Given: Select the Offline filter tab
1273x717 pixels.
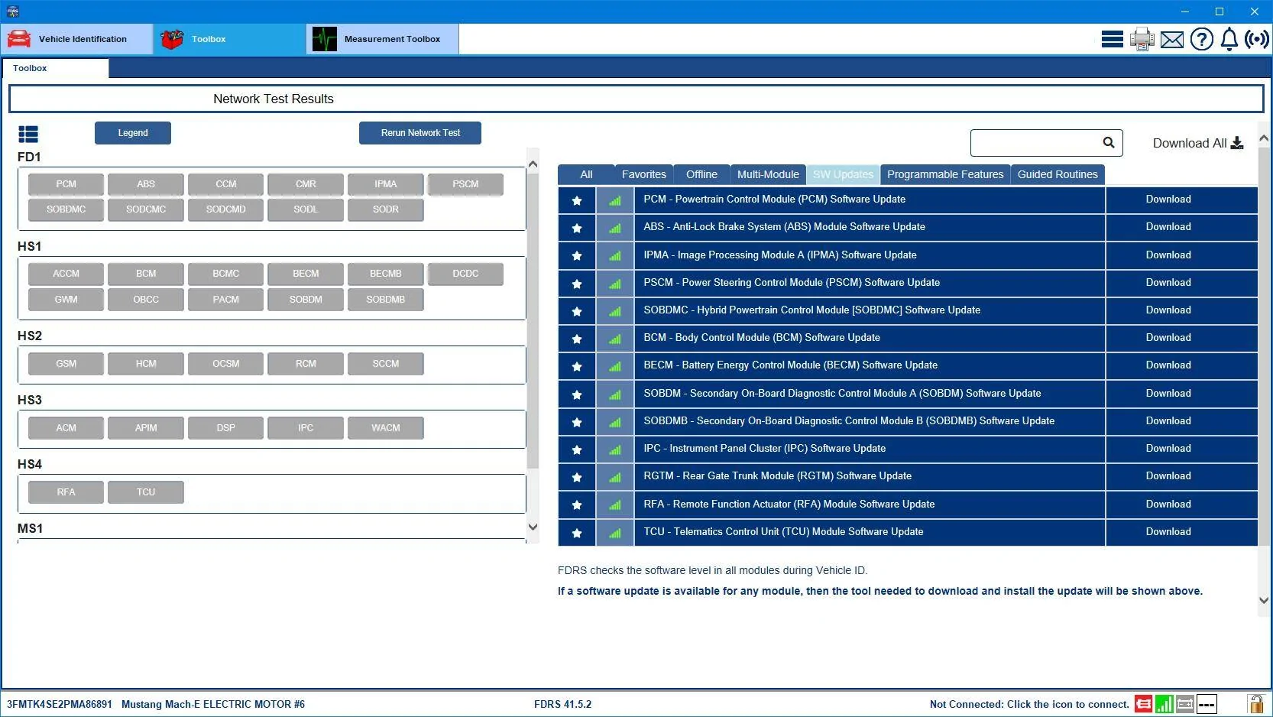Looking at the screenshot, I should tap(701, 174).
